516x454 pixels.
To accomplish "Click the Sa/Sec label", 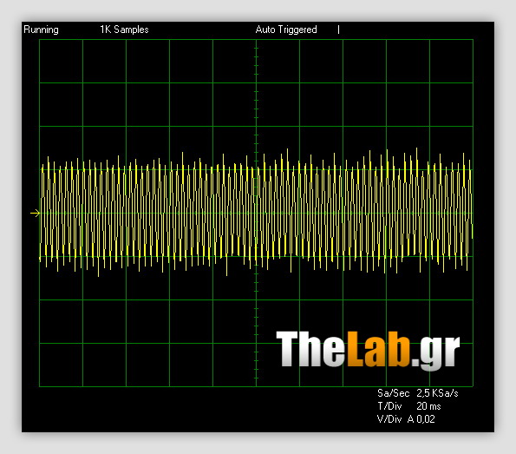I will [393, 393].
